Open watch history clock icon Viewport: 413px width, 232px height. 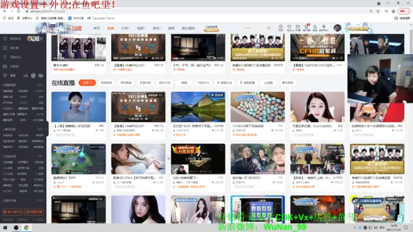tap(280, 27)
